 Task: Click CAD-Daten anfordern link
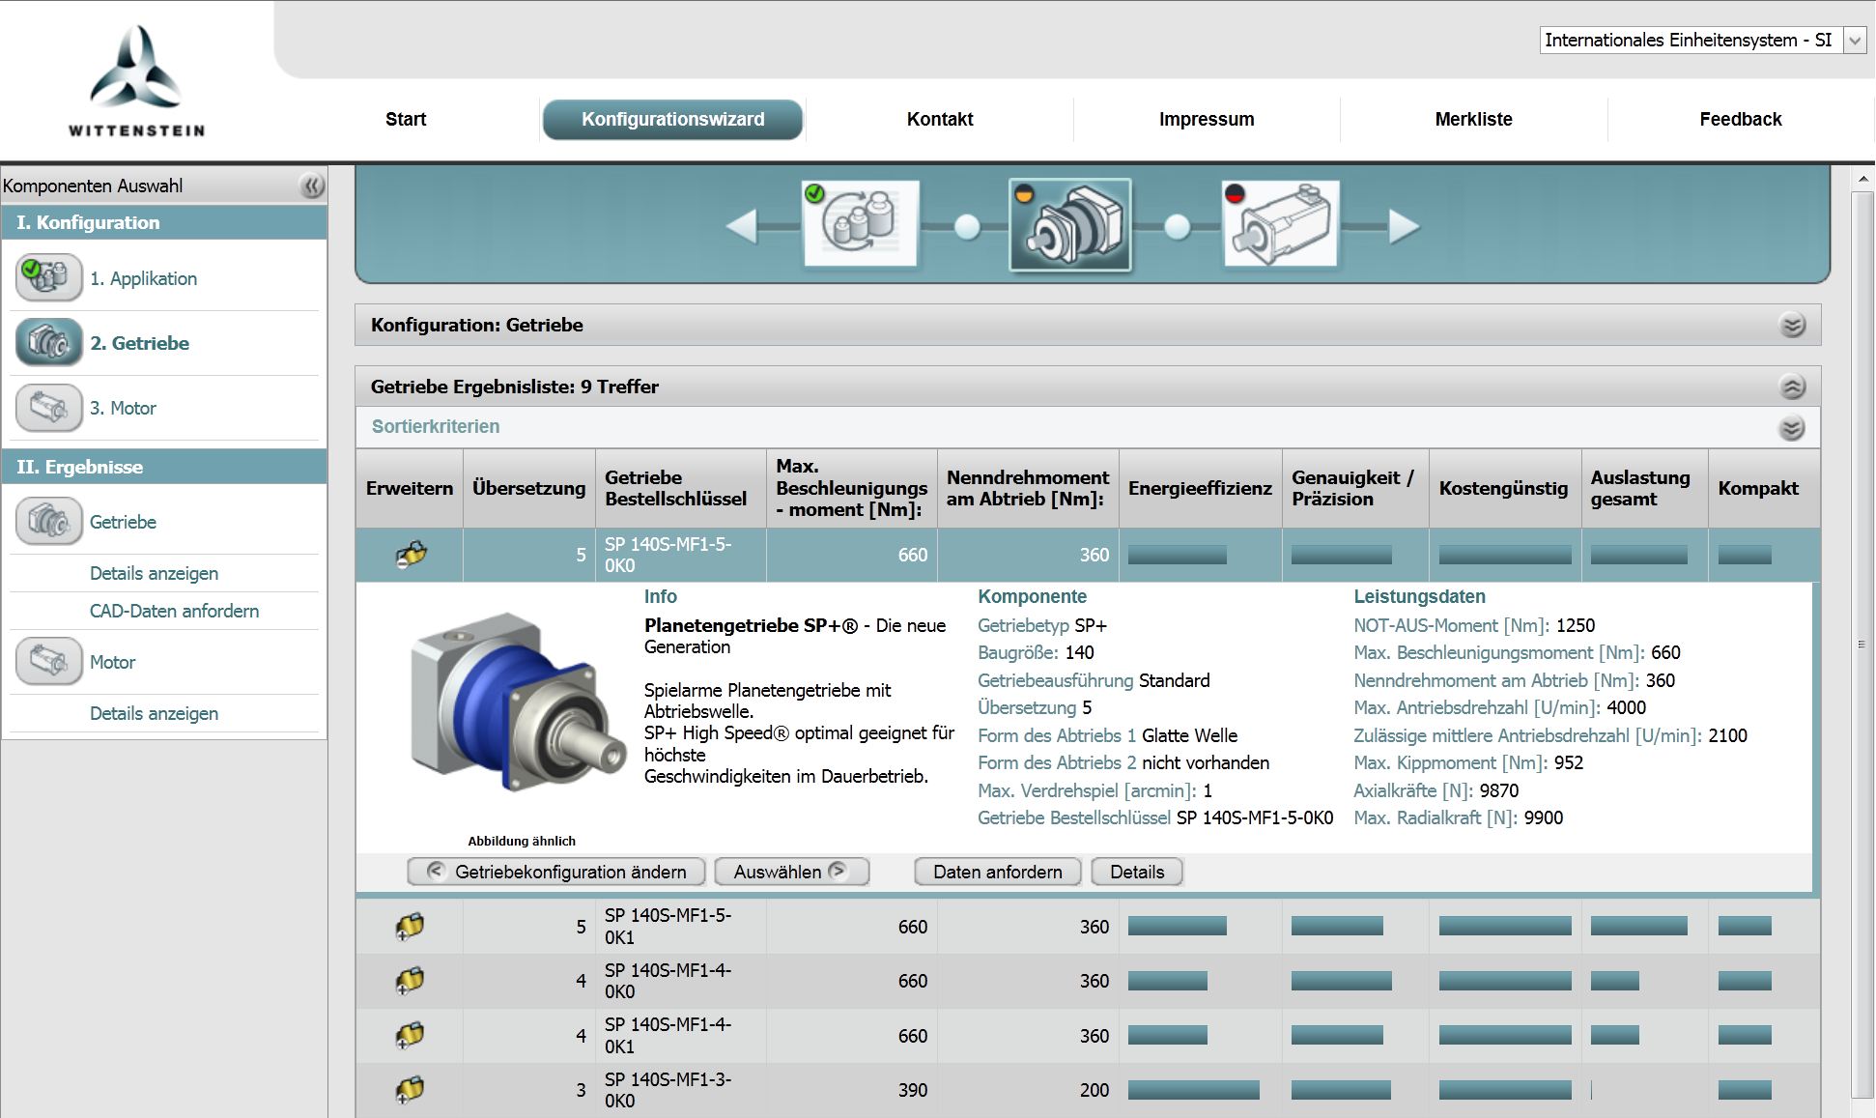(174, 611)
